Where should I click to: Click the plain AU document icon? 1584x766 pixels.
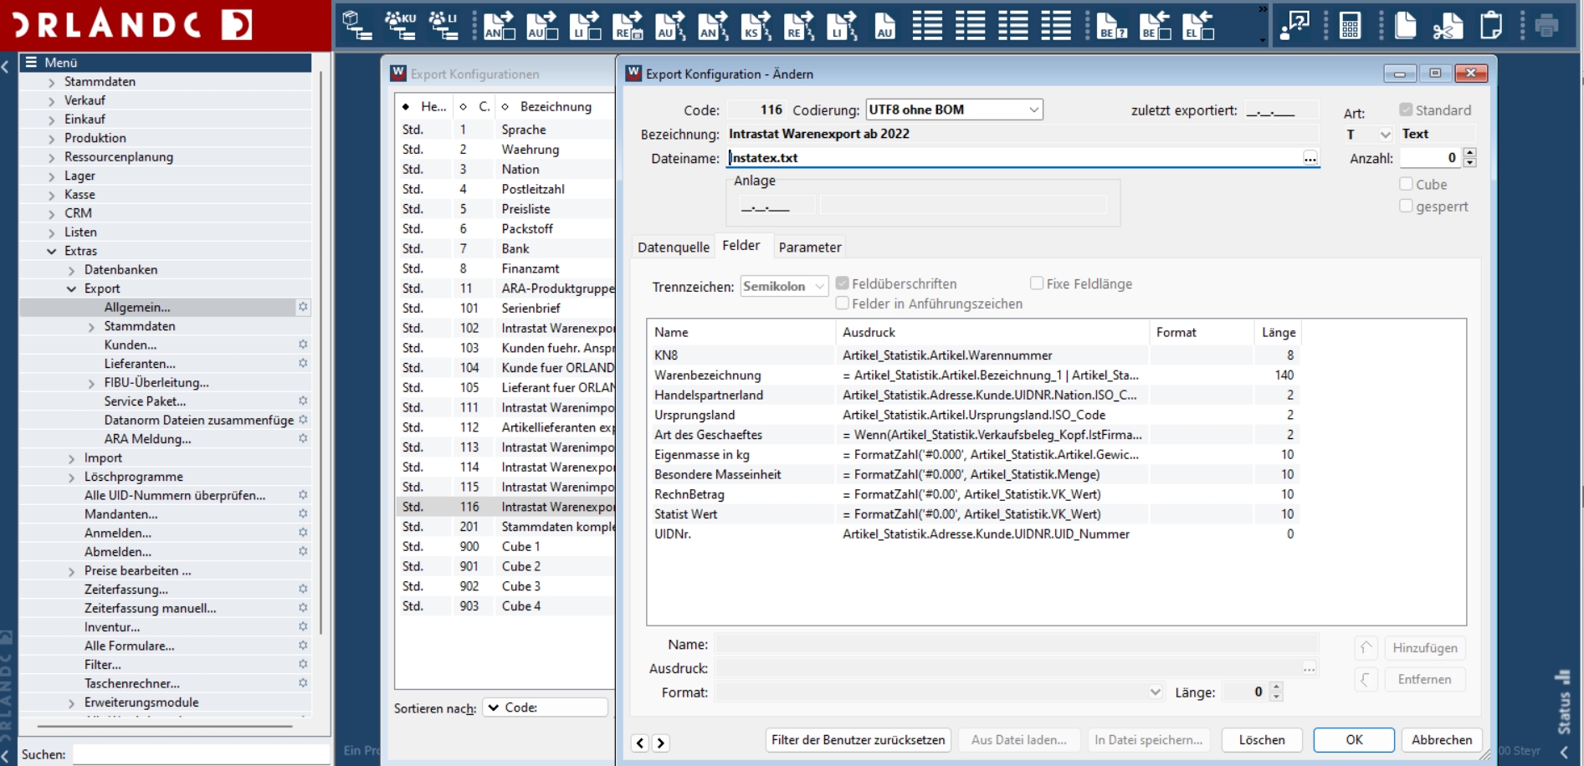click(884, 26)
